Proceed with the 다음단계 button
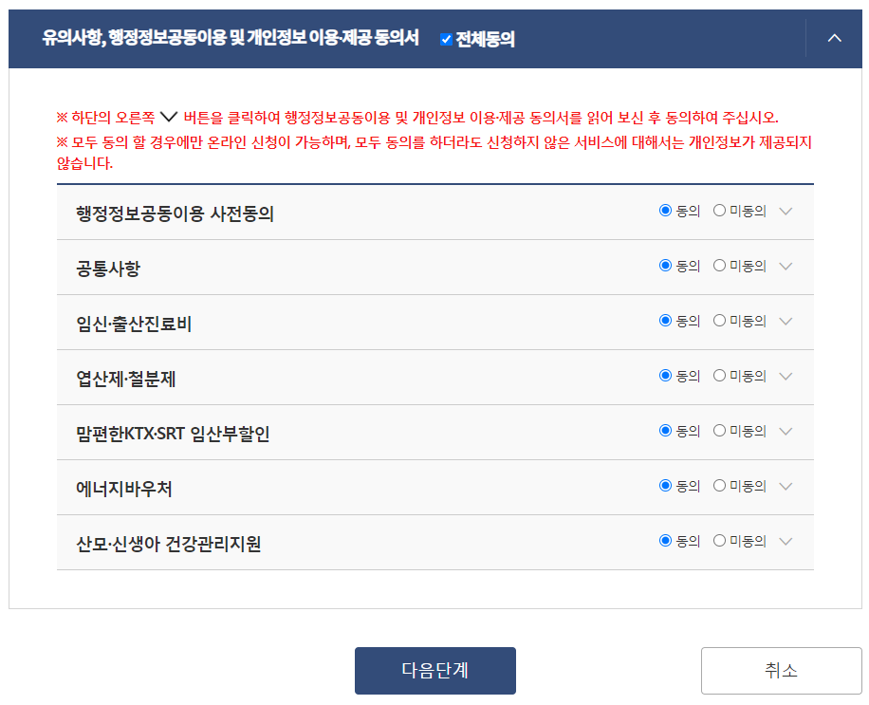The width and height of the screenshot is (869, 705). [435, 671]
